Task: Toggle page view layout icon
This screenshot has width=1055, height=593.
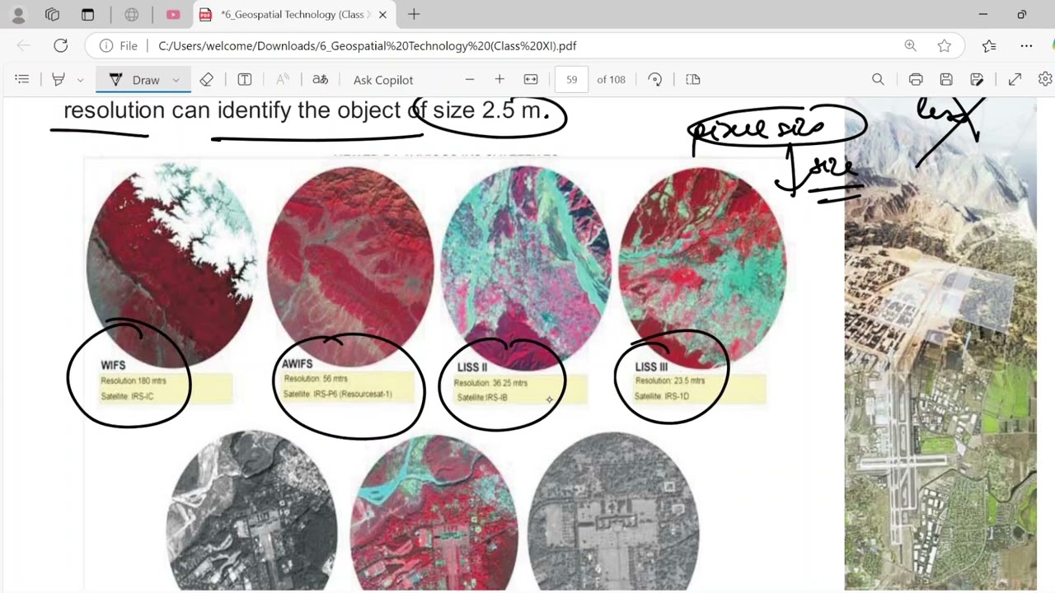Action: [693, 79]
